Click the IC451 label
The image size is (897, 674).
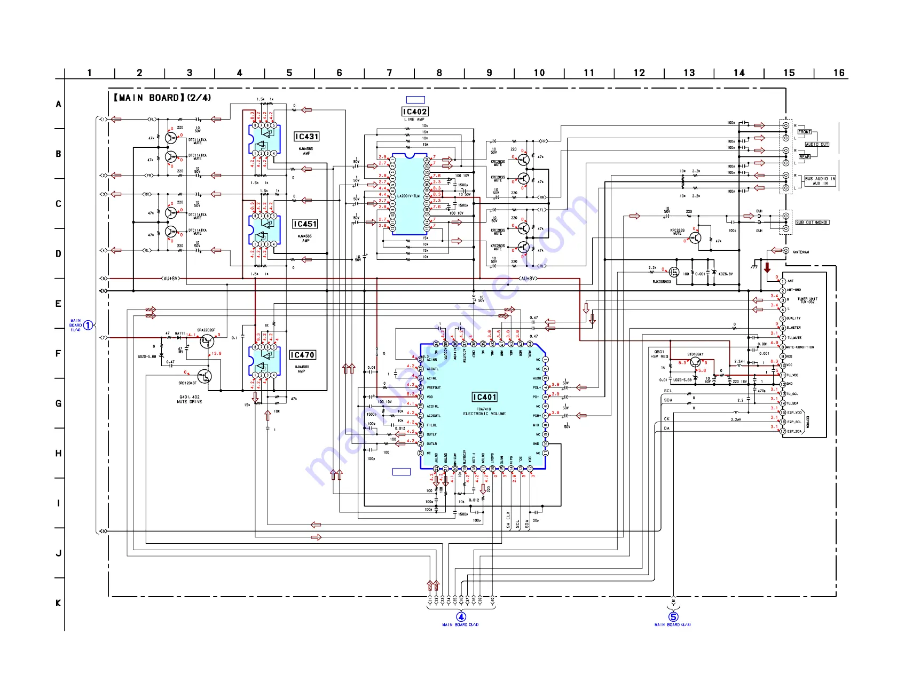click(x=305, y=224)
